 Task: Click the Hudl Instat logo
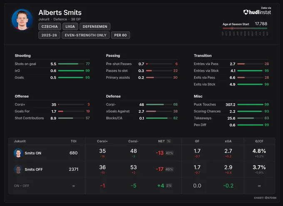(257, 12)
